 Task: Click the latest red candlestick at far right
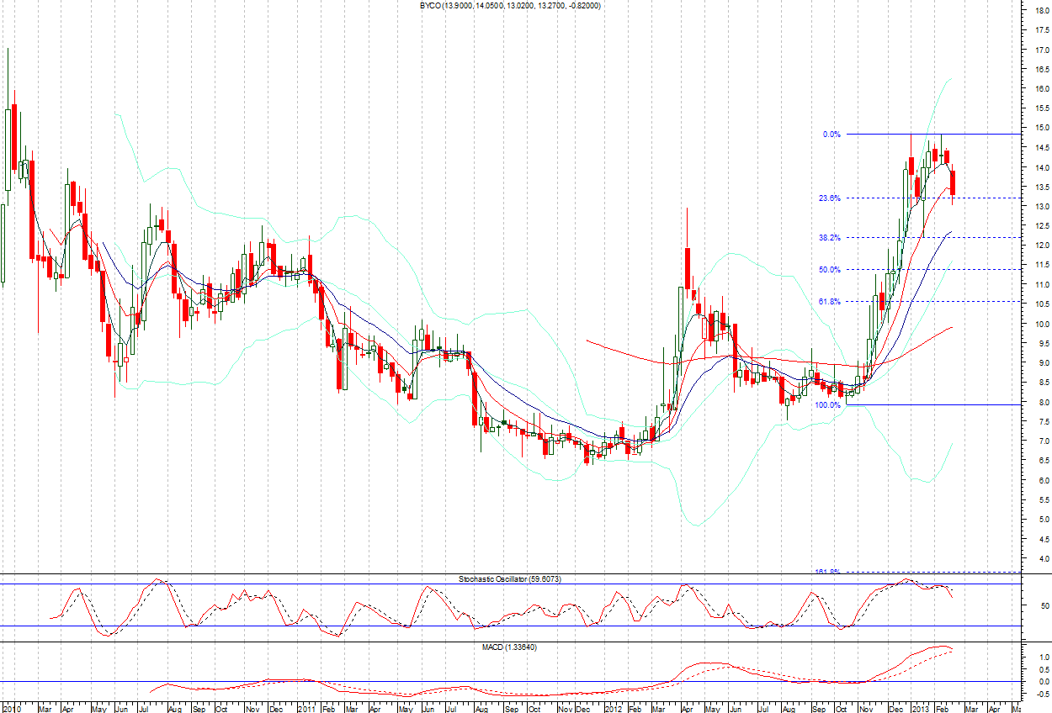(953, 183)
